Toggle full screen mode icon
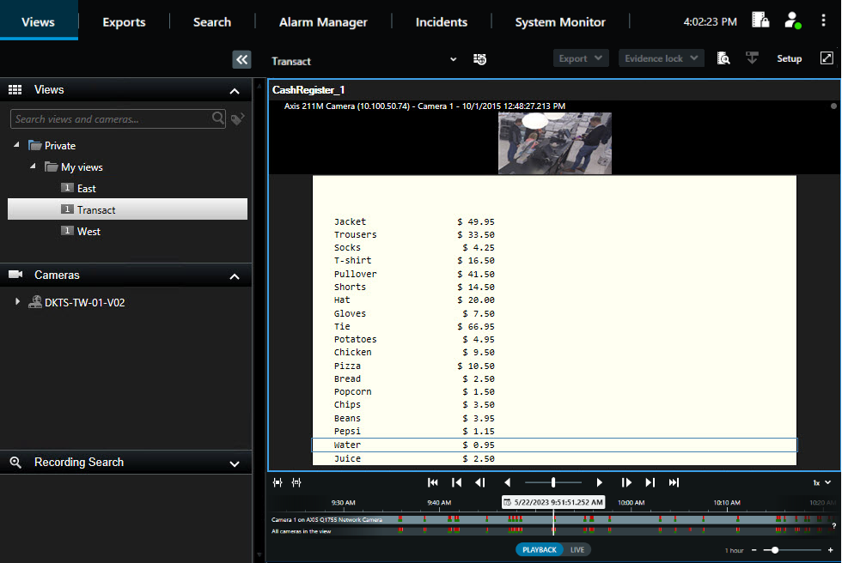Image resolution: width=842 pixels, height=563 pixels. click(x=827, y=58)
